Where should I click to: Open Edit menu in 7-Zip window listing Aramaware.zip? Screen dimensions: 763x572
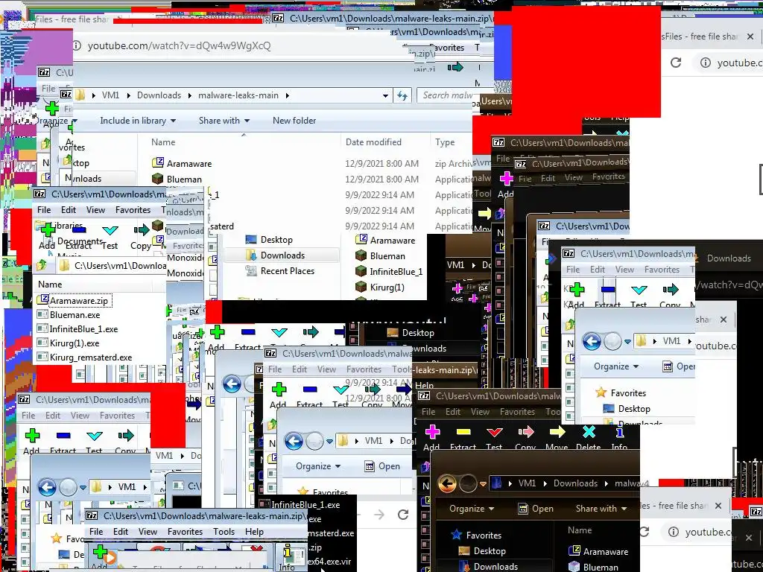click(68, 209)
